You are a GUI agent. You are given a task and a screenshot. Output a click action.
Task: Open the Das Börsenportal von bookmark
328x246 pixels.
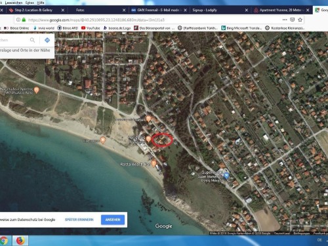(154, 28)
